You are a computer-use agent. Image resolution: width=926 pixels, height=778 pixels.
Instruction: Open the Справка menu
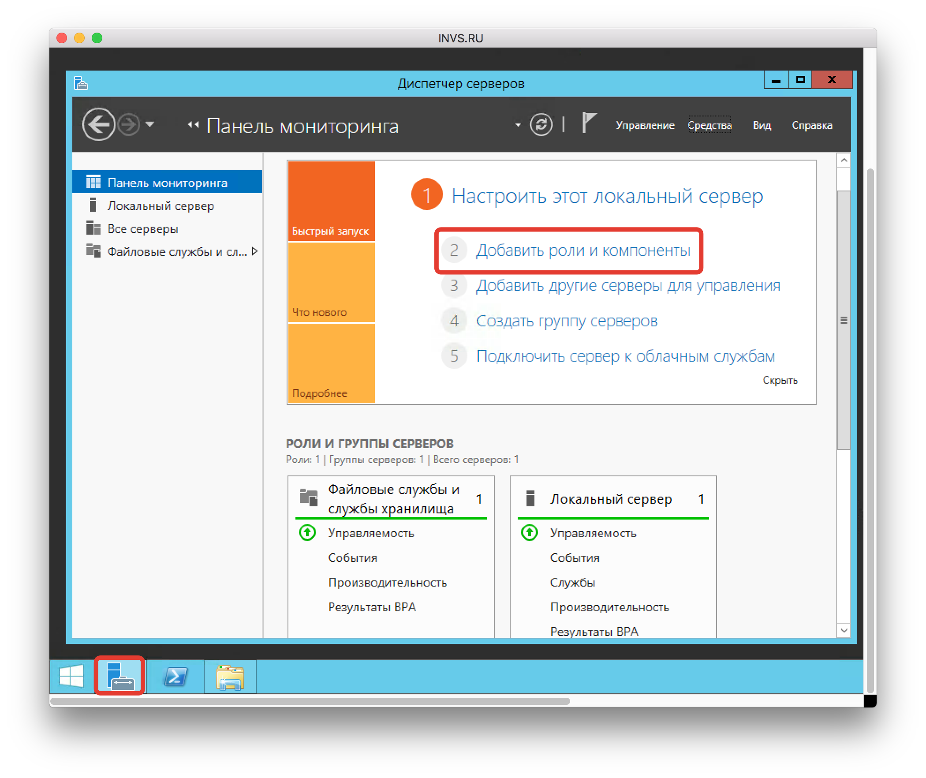[812, 125]
